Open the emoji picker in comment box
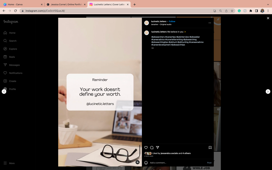The width and height of the screenshot is (272, 170). tap(146, 163)
